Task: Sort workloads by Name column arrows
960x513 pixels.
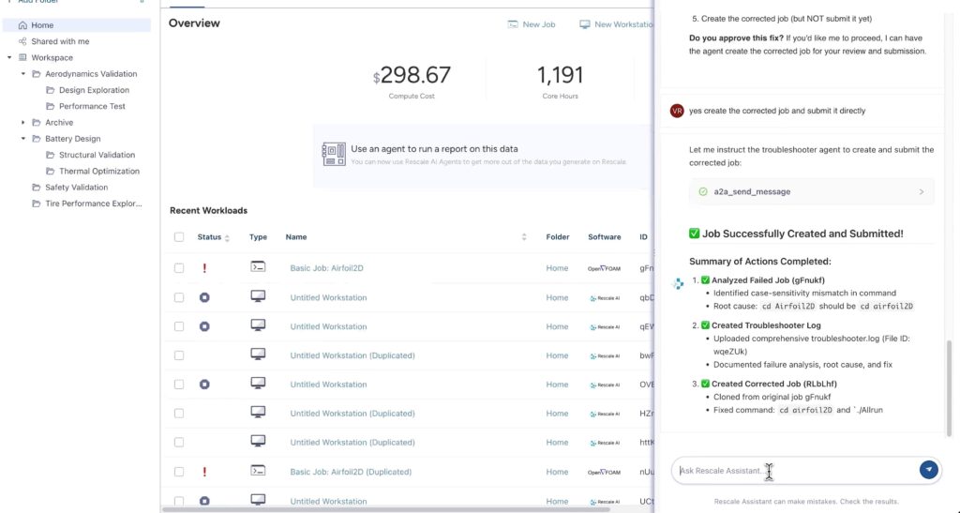Action: pos(523,237)
